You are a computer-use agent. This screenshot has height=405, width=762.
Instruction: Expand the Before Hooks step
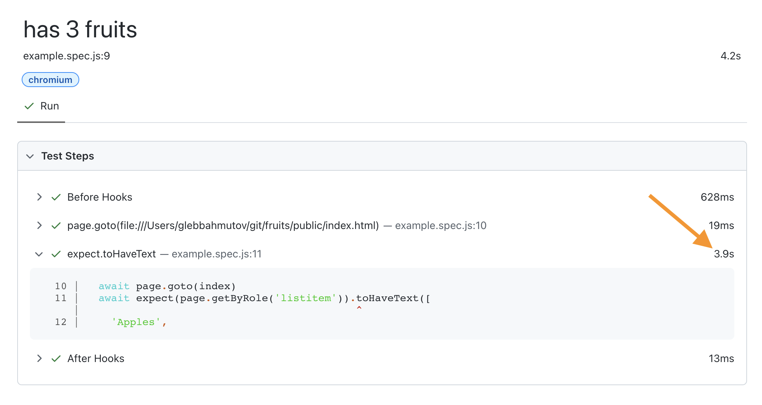coord(39,197)
